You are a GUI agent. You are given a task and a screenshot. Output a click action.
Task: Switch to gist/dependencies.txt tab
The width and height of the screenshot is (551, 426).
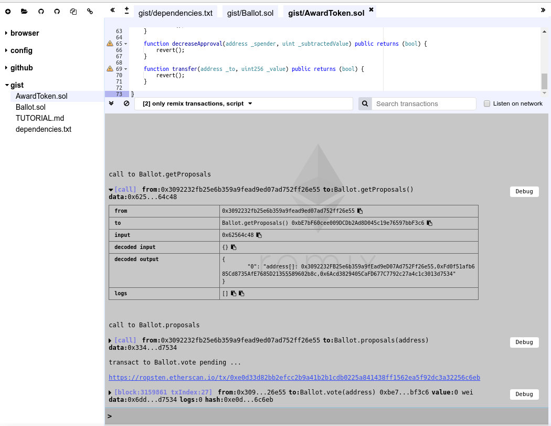(x=175, y=13)
